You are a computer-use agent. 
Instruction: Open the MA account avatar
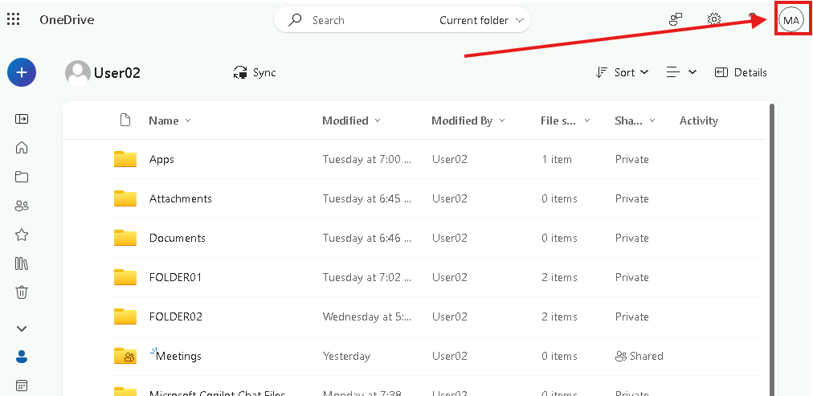[x=791, y=21]
